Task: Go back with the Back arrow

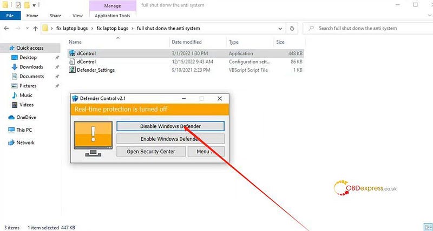Action: 6,29
